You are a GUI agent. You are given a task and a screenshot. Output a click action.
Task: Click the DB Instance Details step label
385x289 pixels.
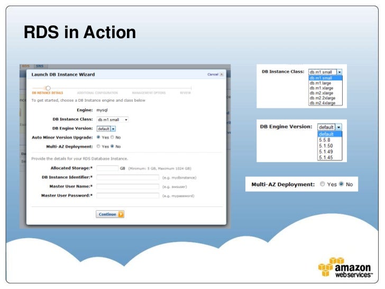coord(48,93)
